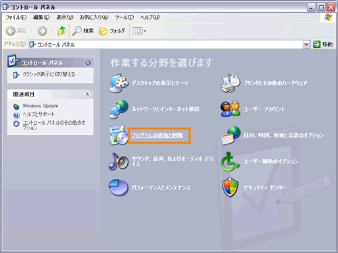Collapse the コントロール パネル sidebar section
The width and height of the screenshot is (338, 253).
[x=88, y=63]
